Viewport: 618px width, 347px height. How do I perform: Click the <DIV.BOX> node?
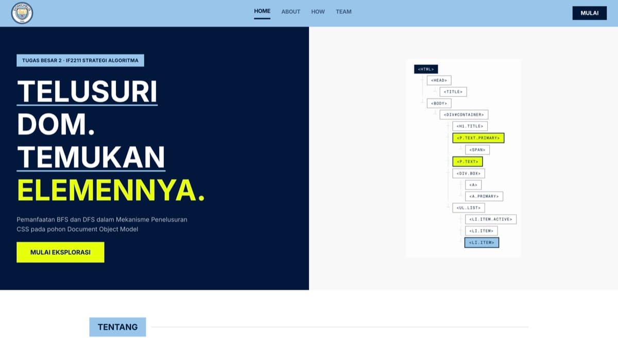[x=469, y=173]
